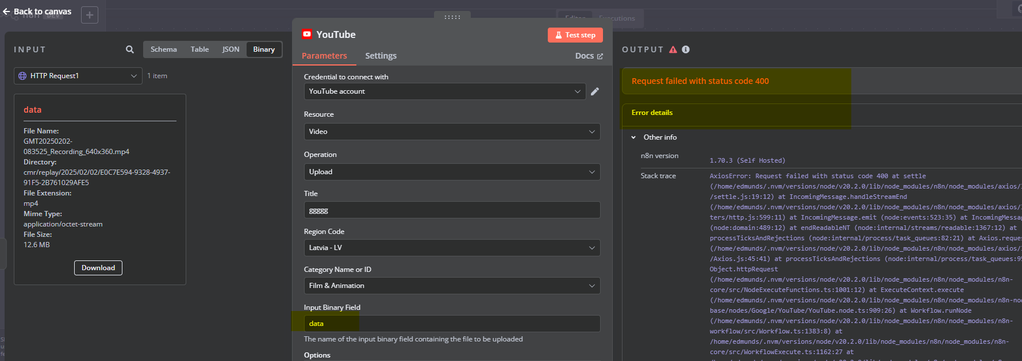
Task: Click the file size value '12.6 MB'
Action: click(x=37, y=245)
